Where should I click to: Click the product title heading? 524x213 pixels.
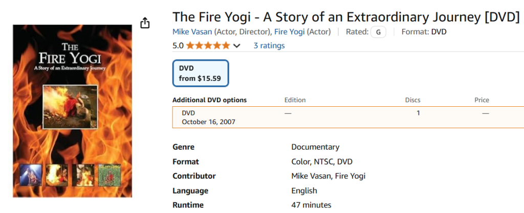coord(346,17)
